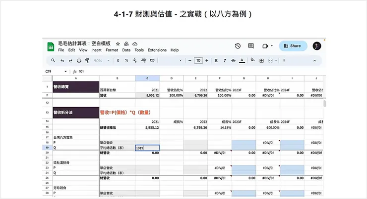Screen dimensions: 367x199
Task: Select cell C19 being edited
Action: tap(147, 148)
